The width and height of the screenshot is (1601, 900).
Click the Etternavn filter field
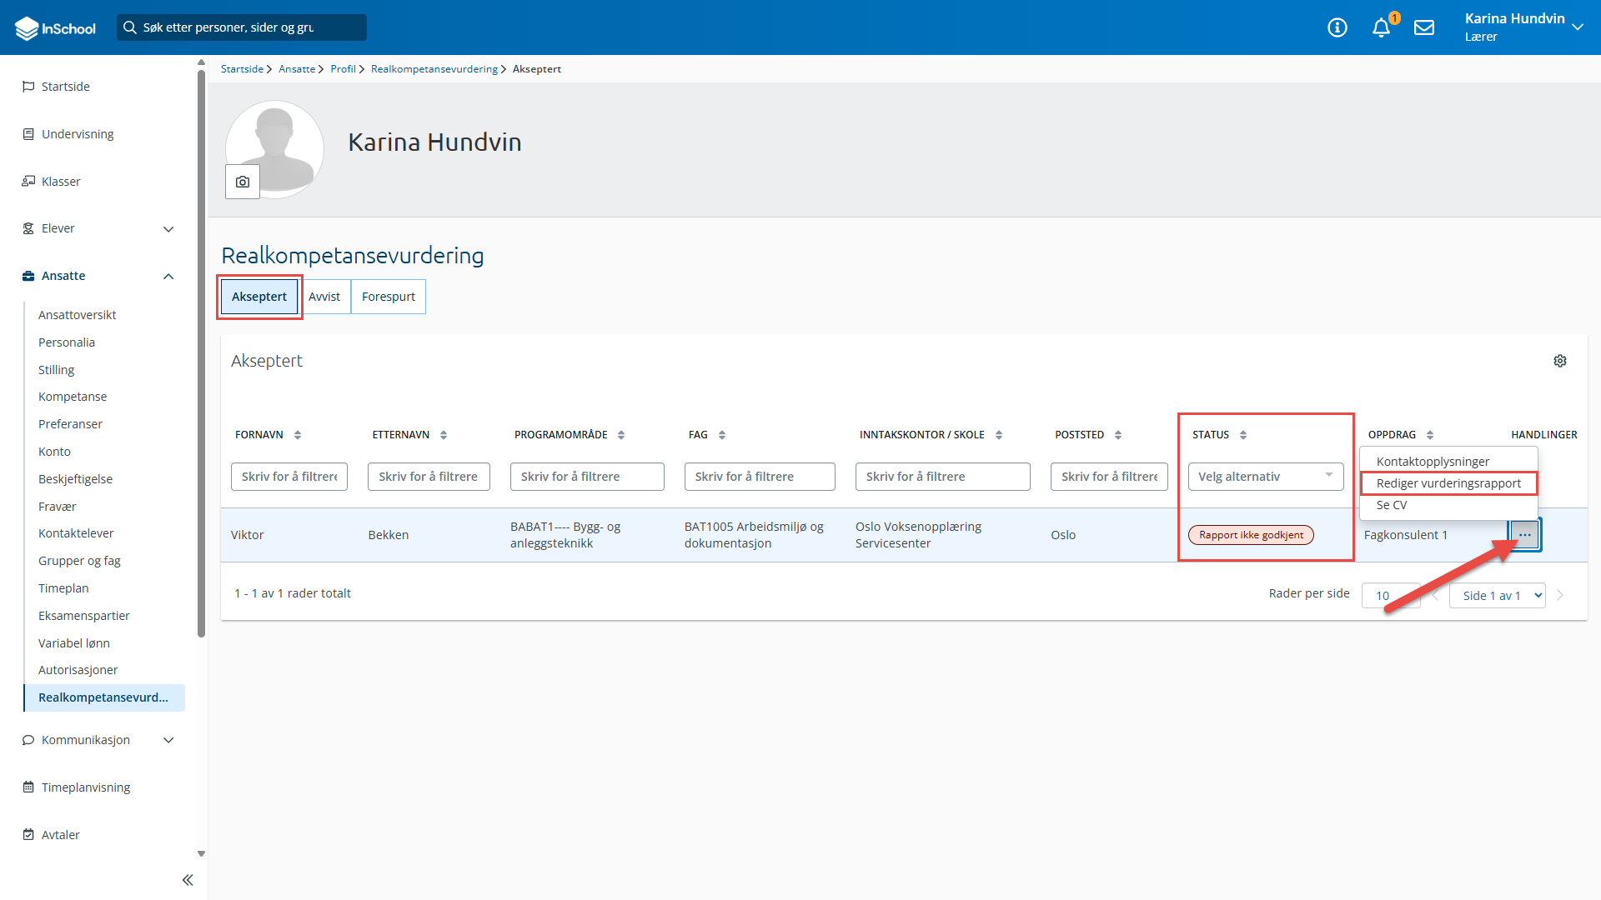pos(429,477)
